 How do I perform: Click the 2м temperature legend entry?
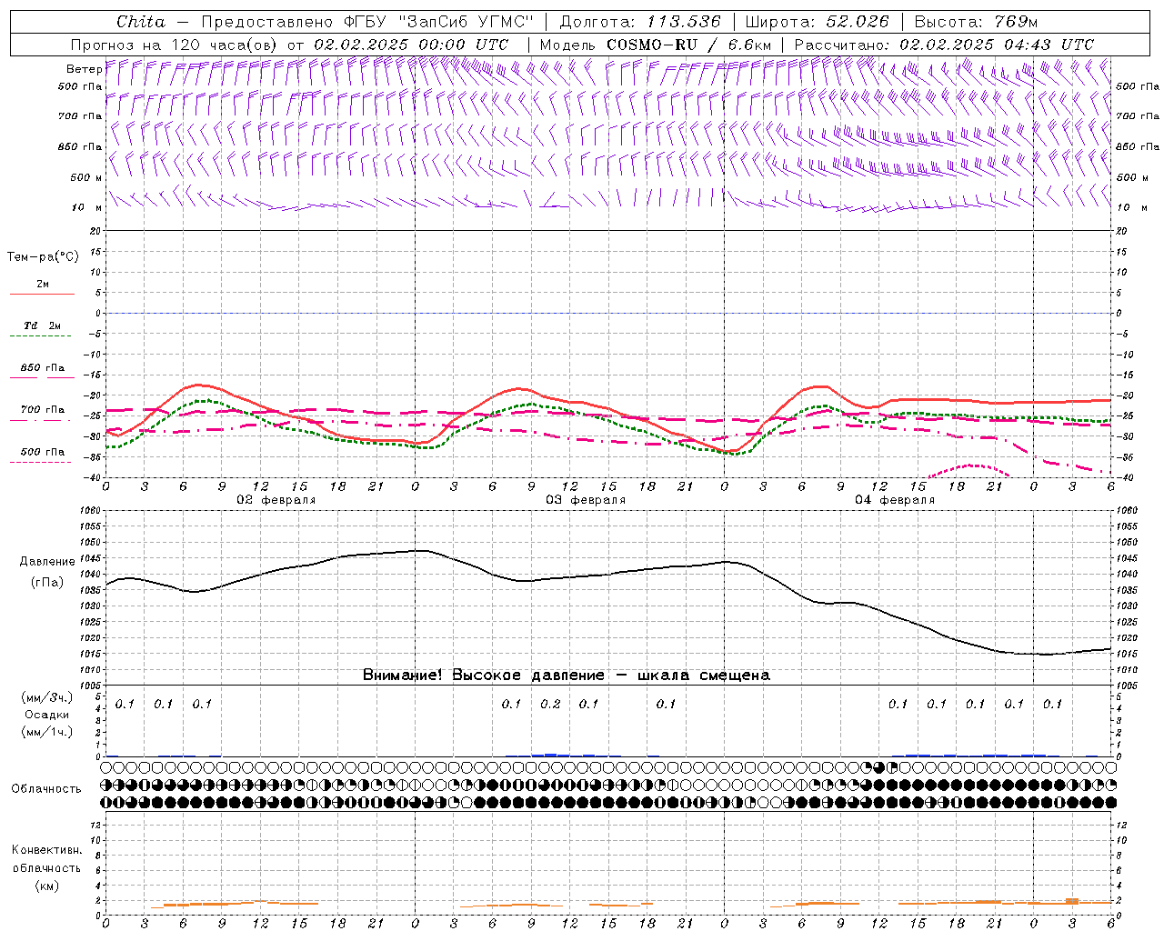[x=43, y=284]
